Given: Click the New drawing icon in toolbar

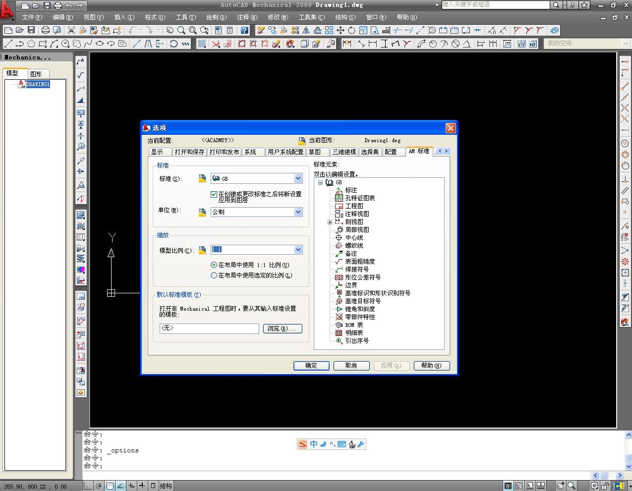Looking at the screenshot, I should click(x=8, y=30).
